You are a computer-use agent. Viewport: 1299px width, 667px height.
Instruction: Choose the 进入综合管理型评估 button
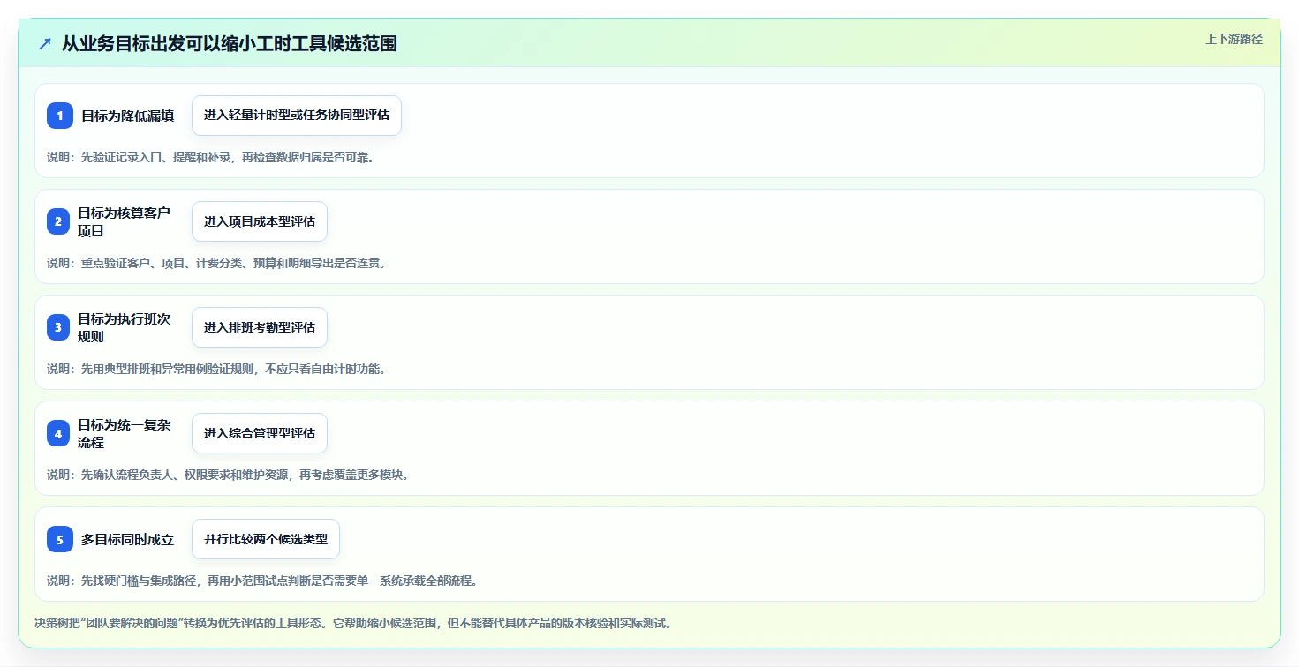click(x=260, y=433)
